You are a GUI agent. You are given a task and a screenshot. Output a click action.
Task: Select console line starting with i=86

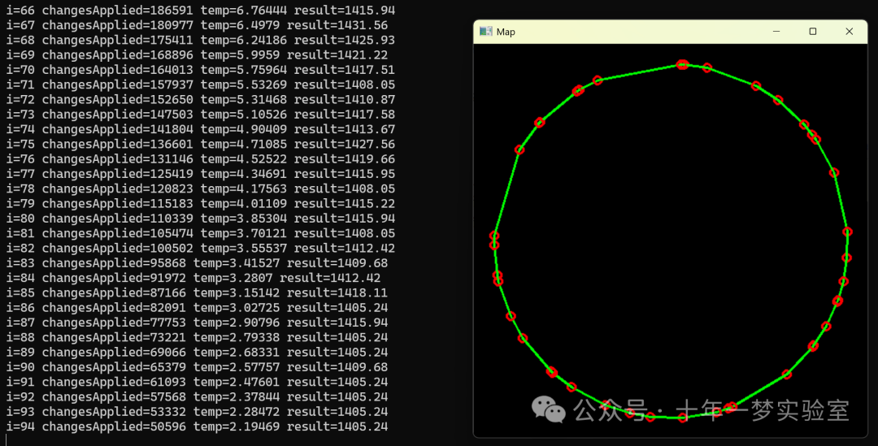pyautogui.click(x=197, y=308)
